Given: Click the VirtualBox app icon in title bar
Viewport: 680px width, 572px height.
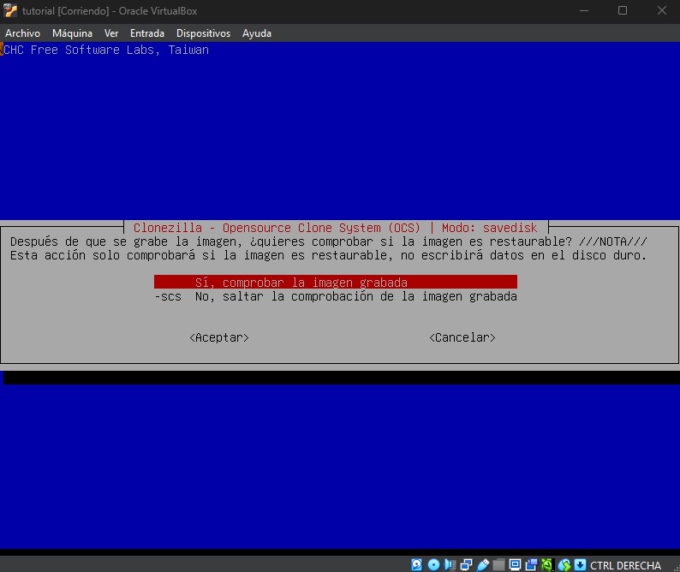Looking at the screenshot, I should (10, 10).
